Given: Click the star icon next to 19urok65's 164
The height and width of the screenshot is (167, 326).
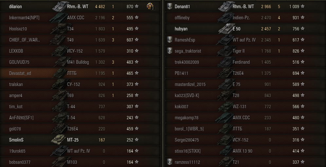Looking at the screenshot, I should (x=136, y=151).
